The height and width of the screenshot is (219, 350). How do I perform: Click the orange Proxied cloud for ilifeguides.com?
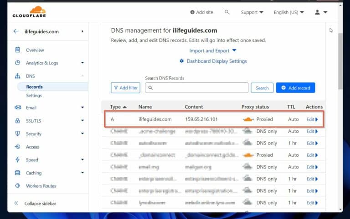click(x=248, y=119)
